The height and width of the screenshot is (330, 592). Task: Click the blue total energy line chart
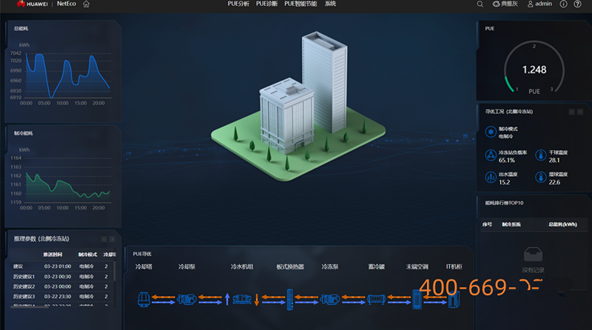coord(67,75)
